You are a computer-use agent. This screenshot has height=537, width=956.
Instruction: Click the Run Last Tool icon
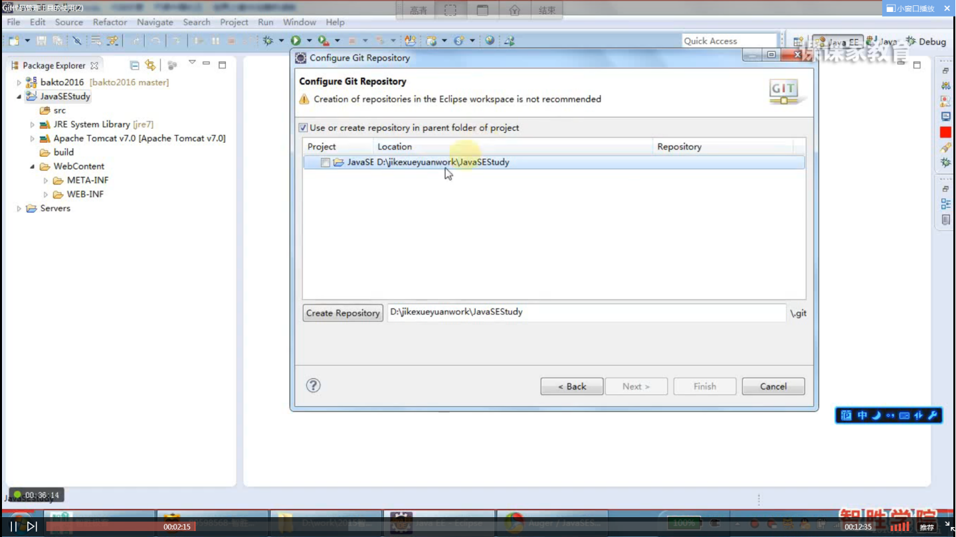click(324, 41)
